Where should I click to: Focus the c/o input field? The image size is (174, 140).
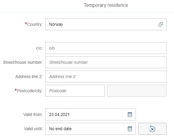click(106, 48)
